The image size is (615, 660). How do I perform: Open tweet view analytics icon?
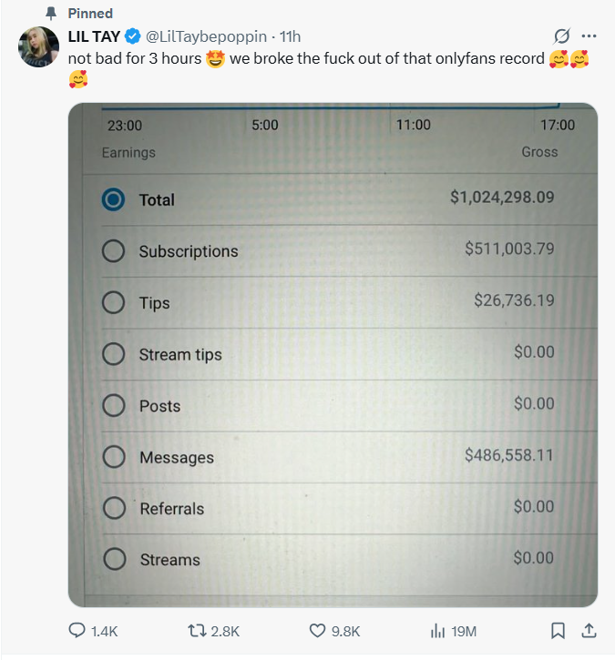point(437,630)
